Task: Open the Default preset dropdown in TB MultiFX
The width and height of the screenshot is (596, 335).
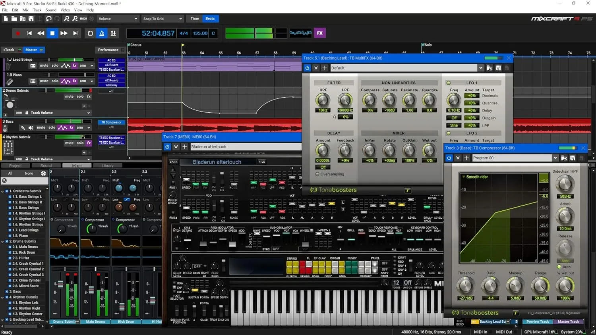Action: tap(480, 68)
